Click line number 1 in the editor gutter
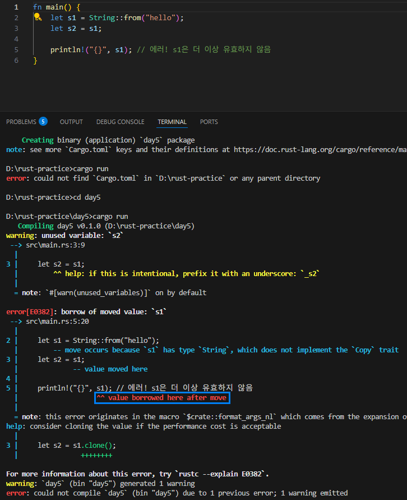 (x=16, y=7)
